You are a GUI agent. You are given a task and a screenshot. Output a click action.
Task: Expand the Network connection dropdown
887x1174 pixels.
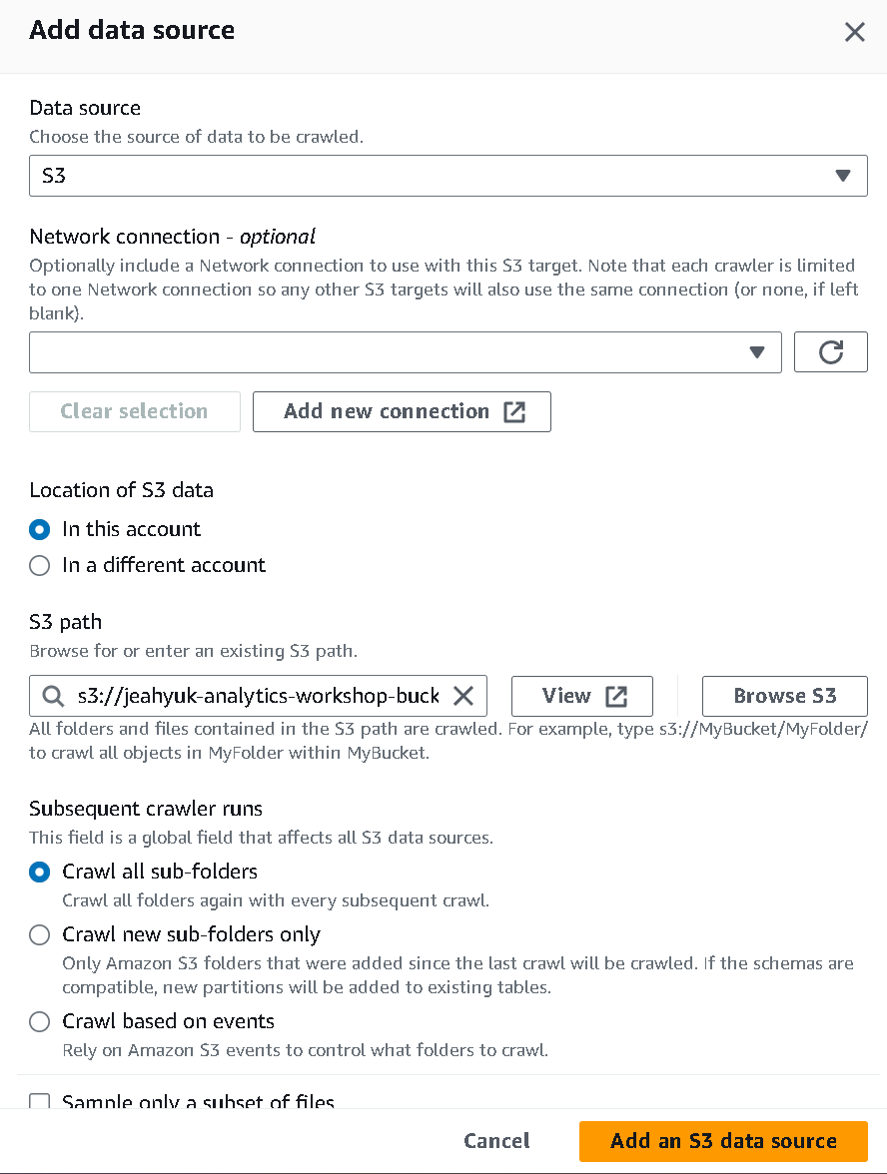(406, 351)
